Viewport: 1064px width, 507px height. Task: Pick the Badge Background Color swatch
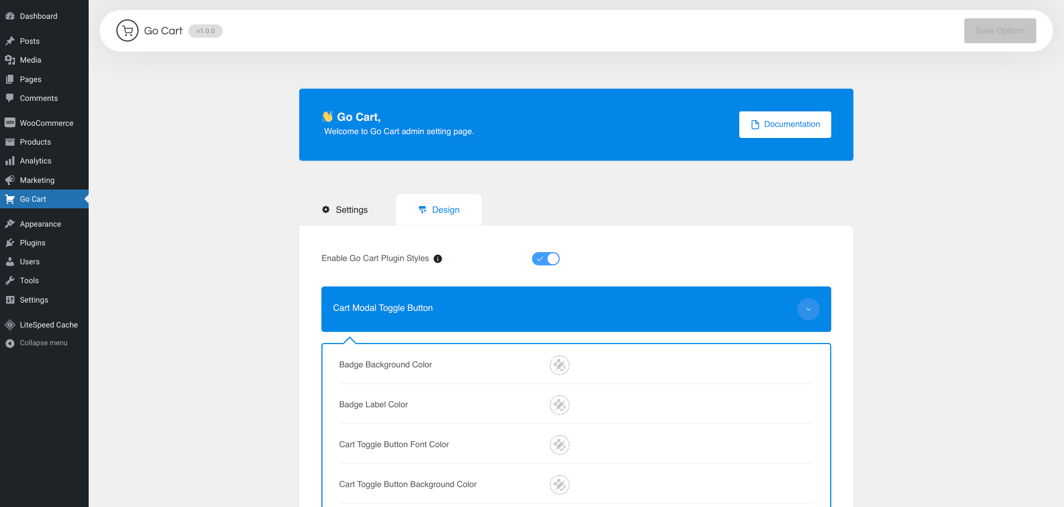click(x=560, y=365)
